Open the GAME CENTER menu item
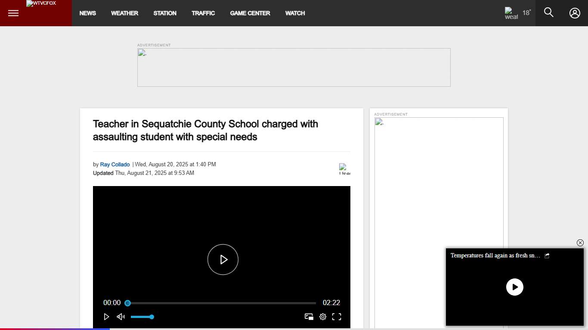588x330 pixels. 250,13
